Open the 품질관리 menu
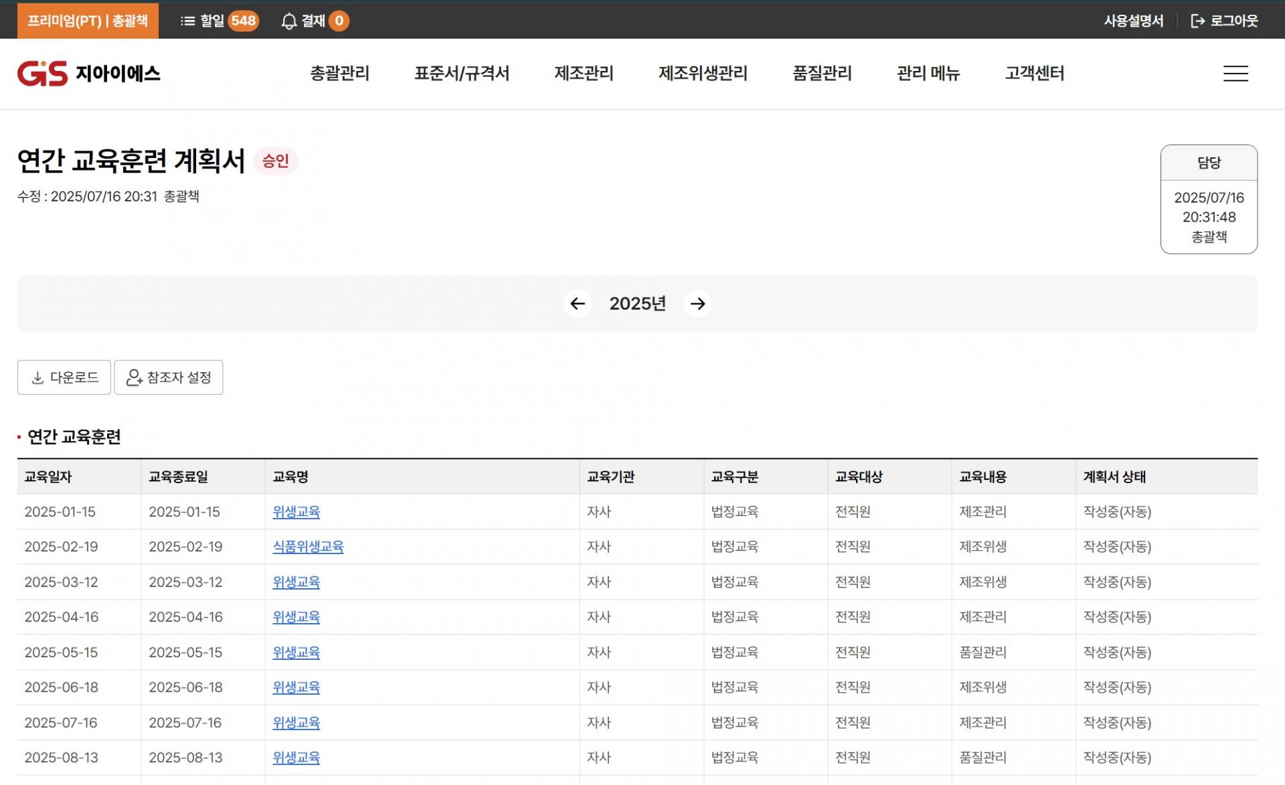The width and height of the screenshot is (1285, 785). (822, 74)
